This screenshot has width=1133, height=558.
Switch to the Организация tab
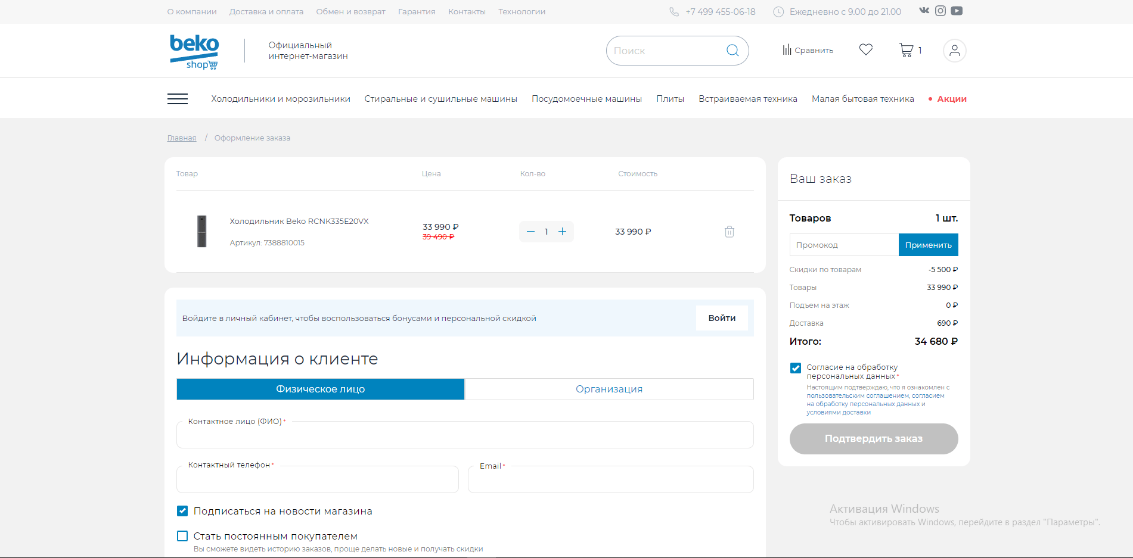click(x=609, y=389)
